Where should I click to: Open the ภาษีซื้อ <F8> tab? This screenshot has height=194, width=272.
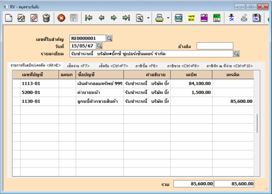coord(147,66)
